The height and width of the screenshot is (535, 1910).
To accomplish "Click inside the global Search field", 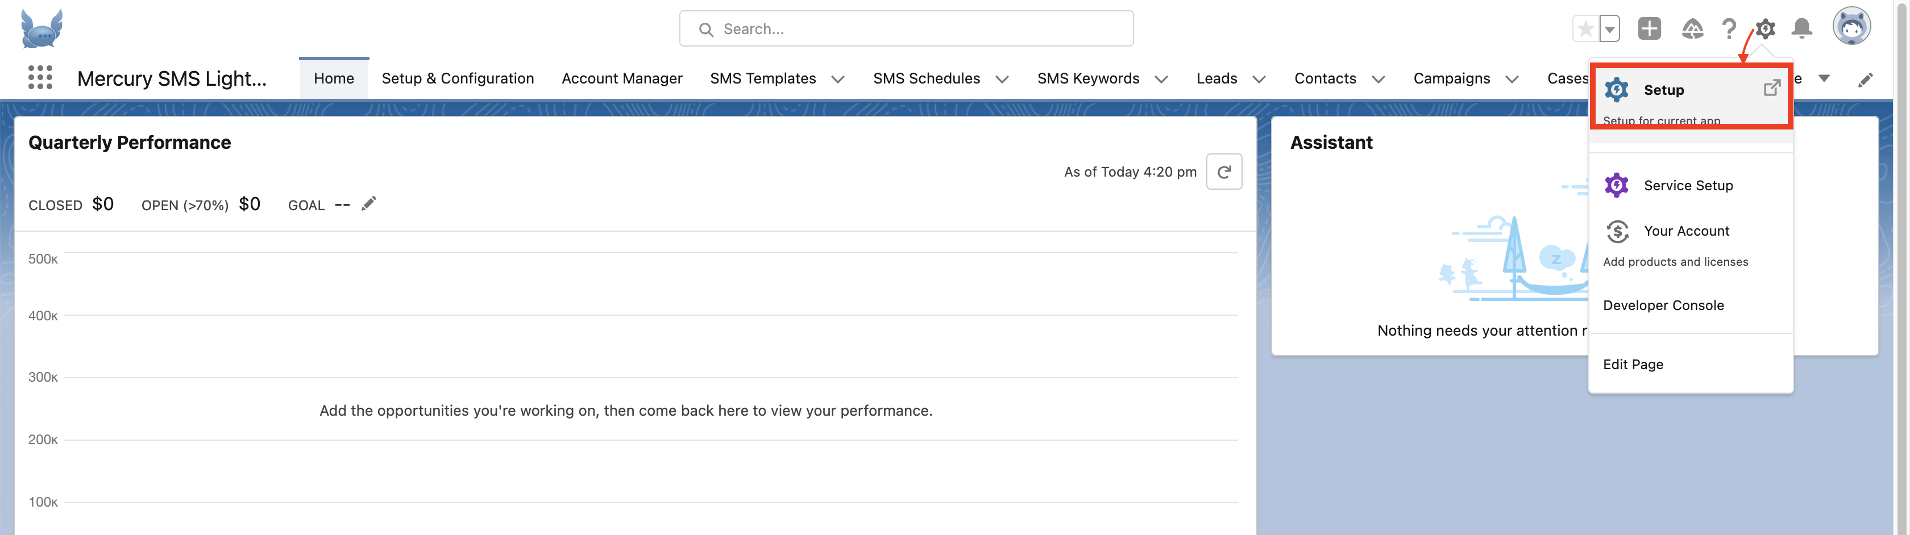I will [906, 29].
